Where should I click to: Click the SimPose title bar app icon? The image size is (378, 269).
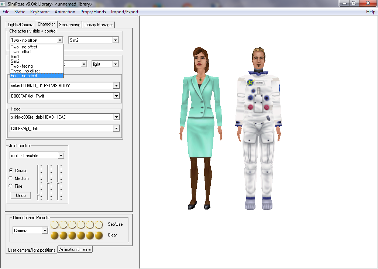pos(4,4)
